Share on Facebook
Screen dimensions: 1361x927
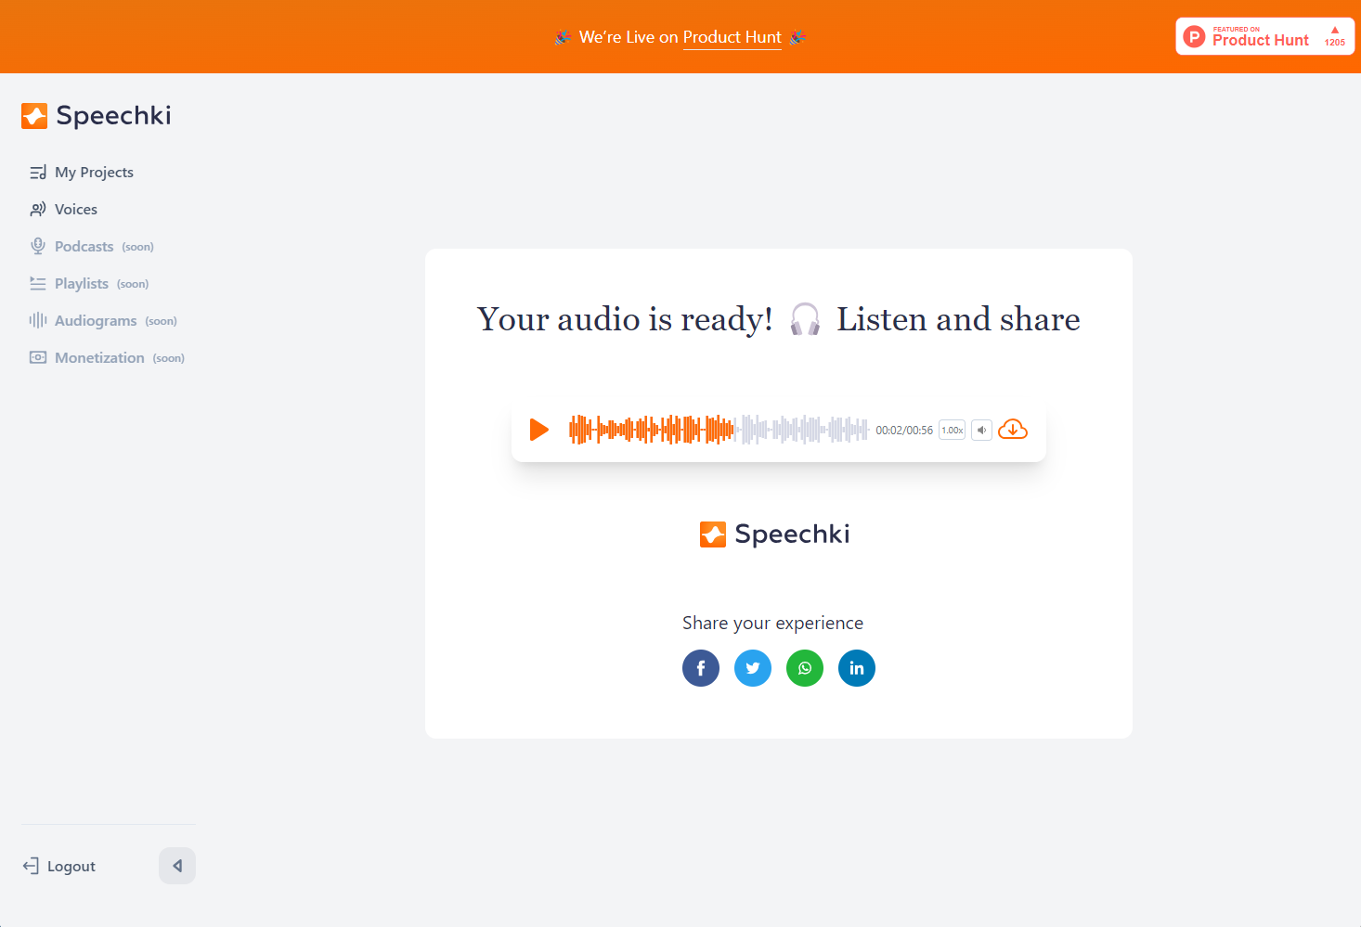701,668
